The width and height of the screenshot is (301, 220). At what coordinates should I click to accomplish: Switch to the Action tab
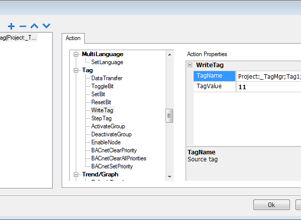(73, 38)
